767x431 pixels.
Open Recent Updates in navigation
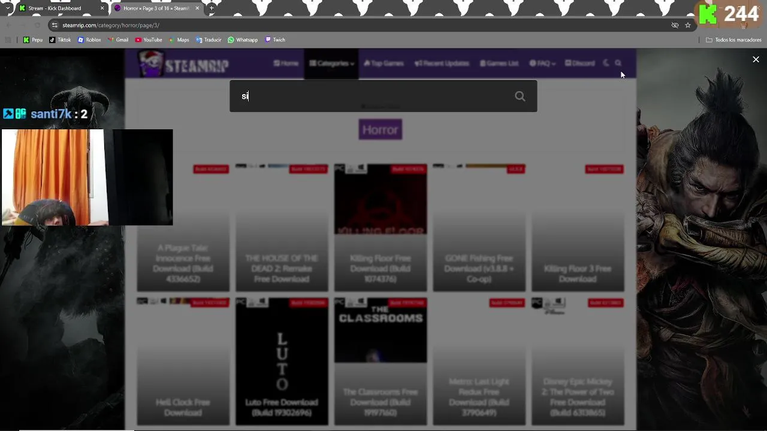442,63
